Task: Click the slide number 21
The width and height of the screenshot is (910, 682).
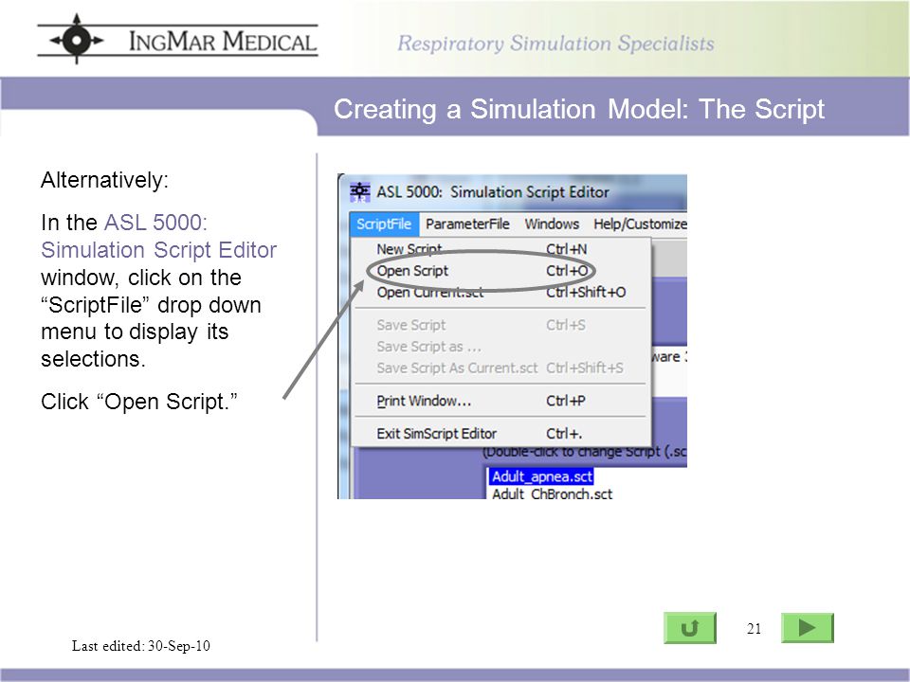Action: (x=754, y=629)
